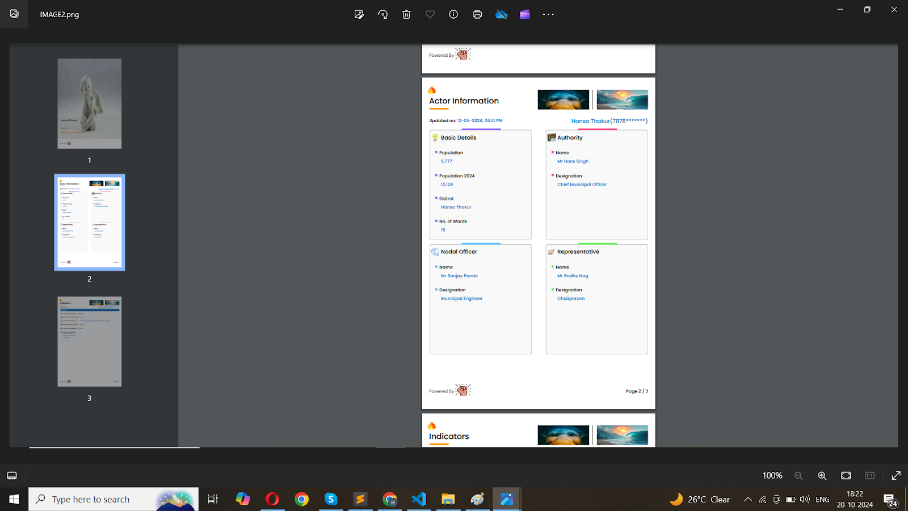Delete the image using the trash icon

[406, 15]
